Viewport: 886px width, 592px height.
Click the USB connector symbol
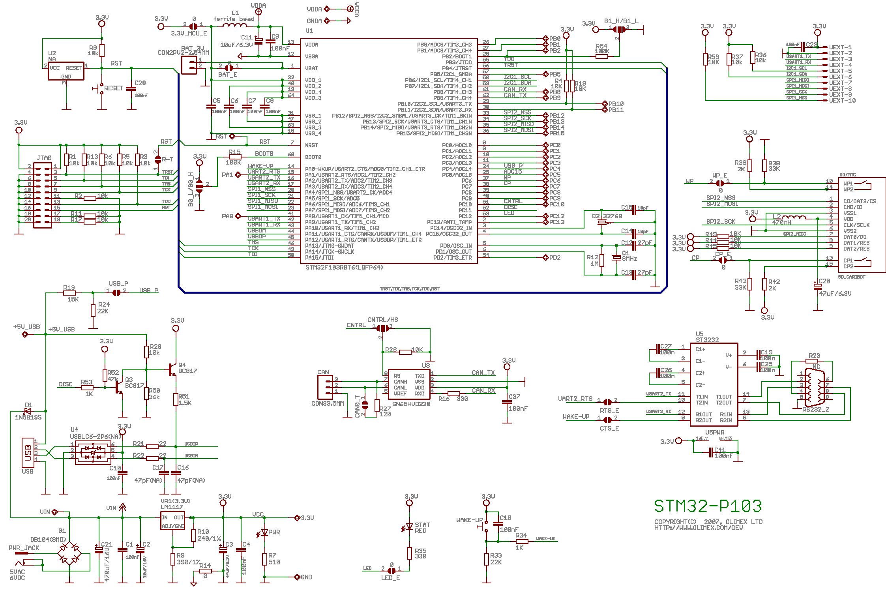28,453
